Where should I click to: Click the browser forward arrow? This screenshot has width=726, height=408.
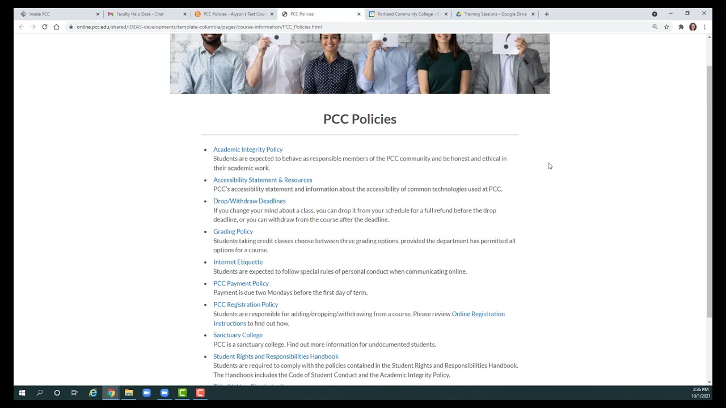coord(33,27)
